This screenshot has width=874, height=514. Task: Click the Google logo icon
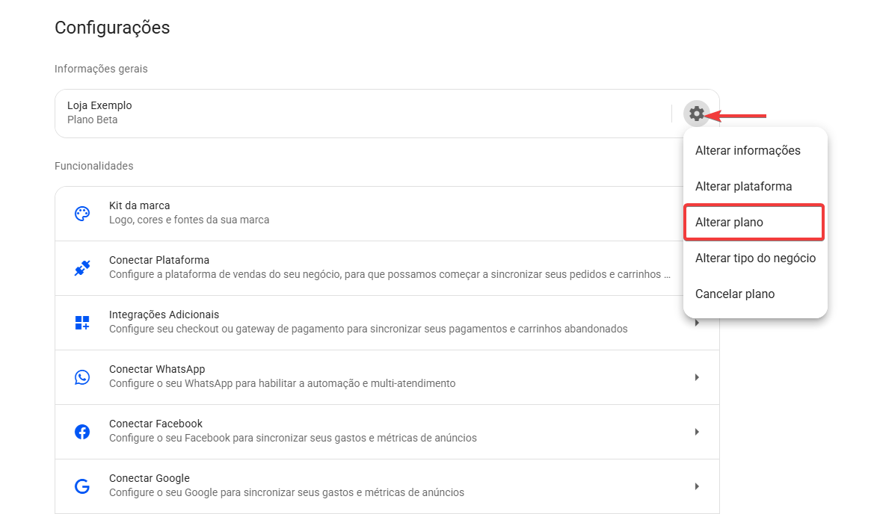pos(82,486)
